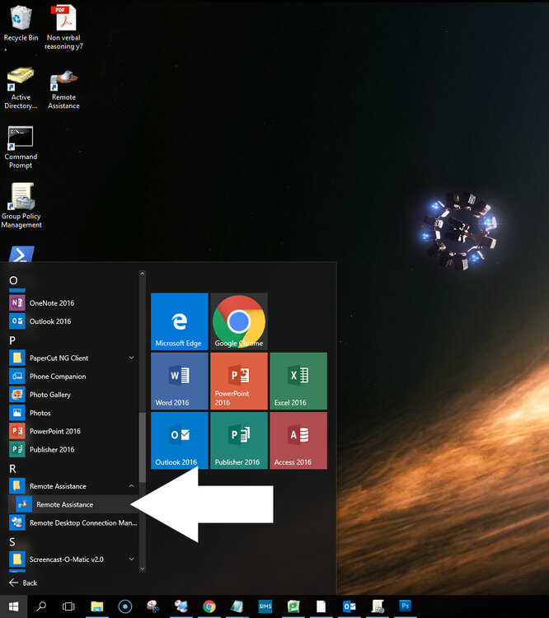Open Group Policy Management taskbar icon
This screenshot has height=618, width=549.
coord(378,606)
